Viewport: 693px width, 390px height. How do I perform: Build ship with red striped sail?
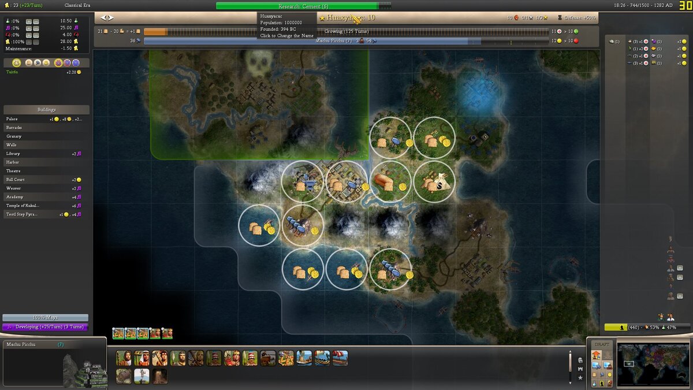[340, 358]
